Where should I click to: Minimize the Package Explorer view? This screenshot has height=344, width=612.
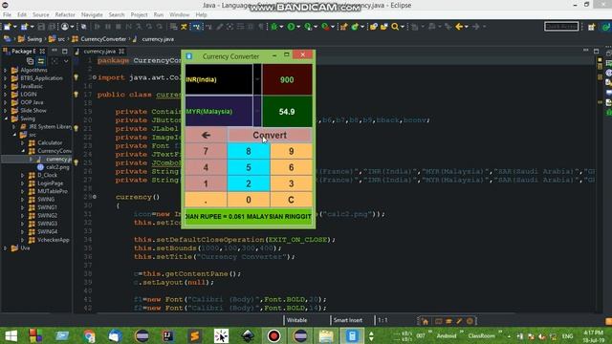55,51
